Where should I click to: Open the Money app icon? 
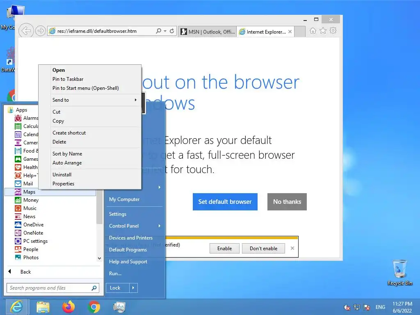pyautogui.click(x=18, y=200)
